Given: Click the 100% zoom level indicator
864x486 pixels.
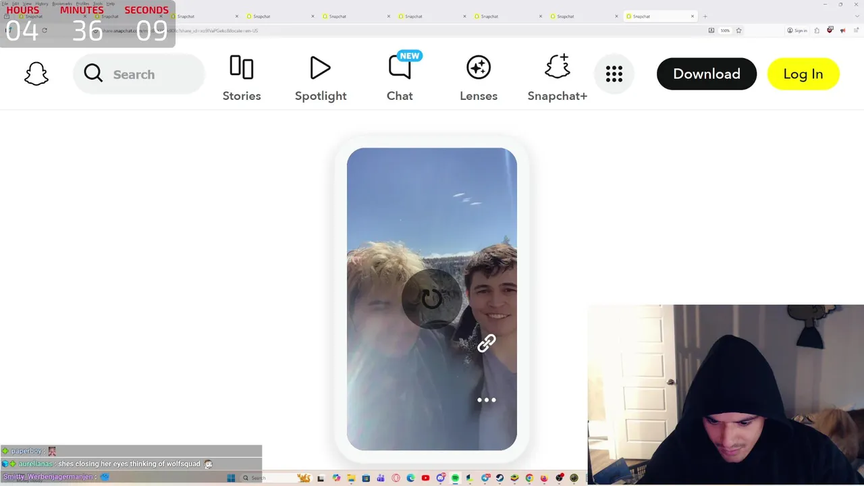Looking at the screenshot, I should pos(725,30).
